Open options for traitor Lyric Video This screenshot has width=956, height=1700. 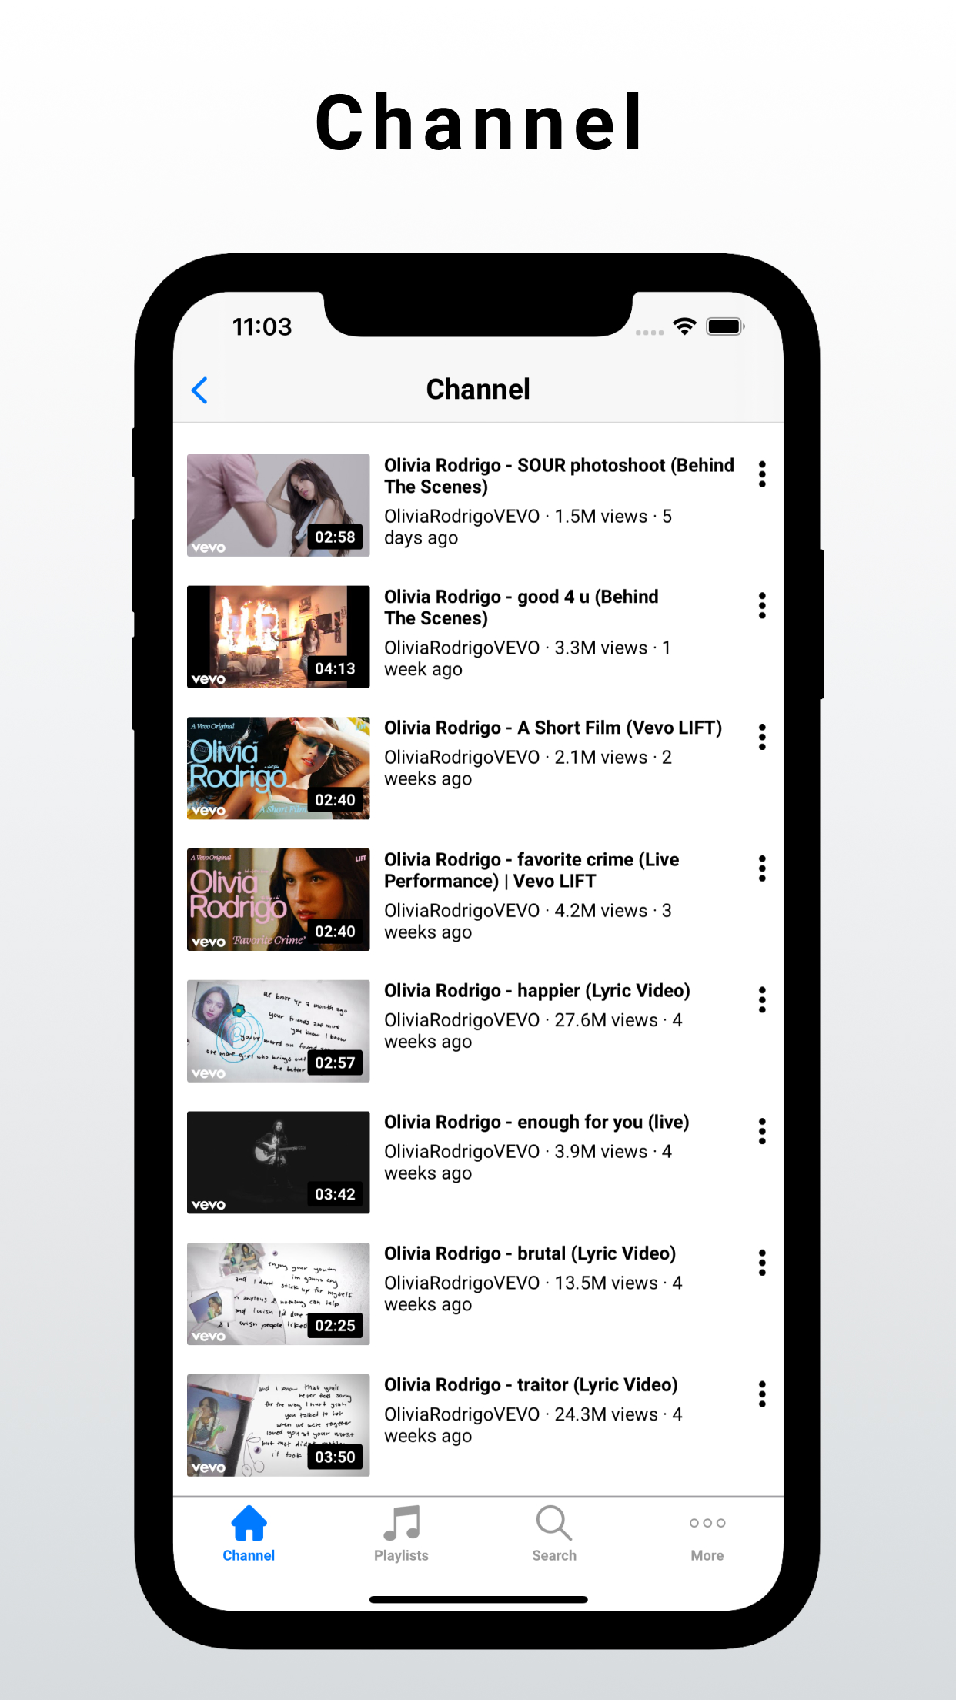coord(762,1394)
